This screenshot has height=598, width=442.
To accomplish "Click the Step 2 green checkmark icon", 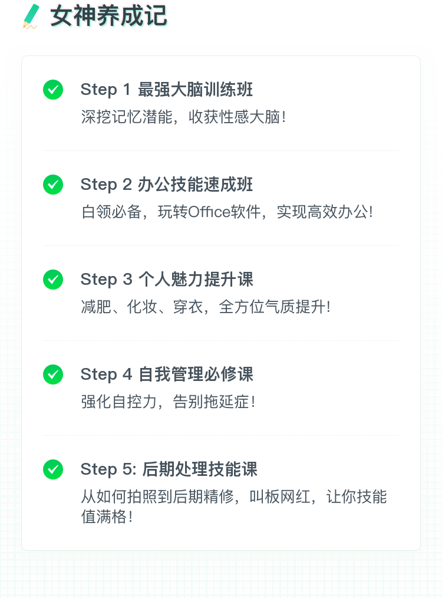I will 53,185.
